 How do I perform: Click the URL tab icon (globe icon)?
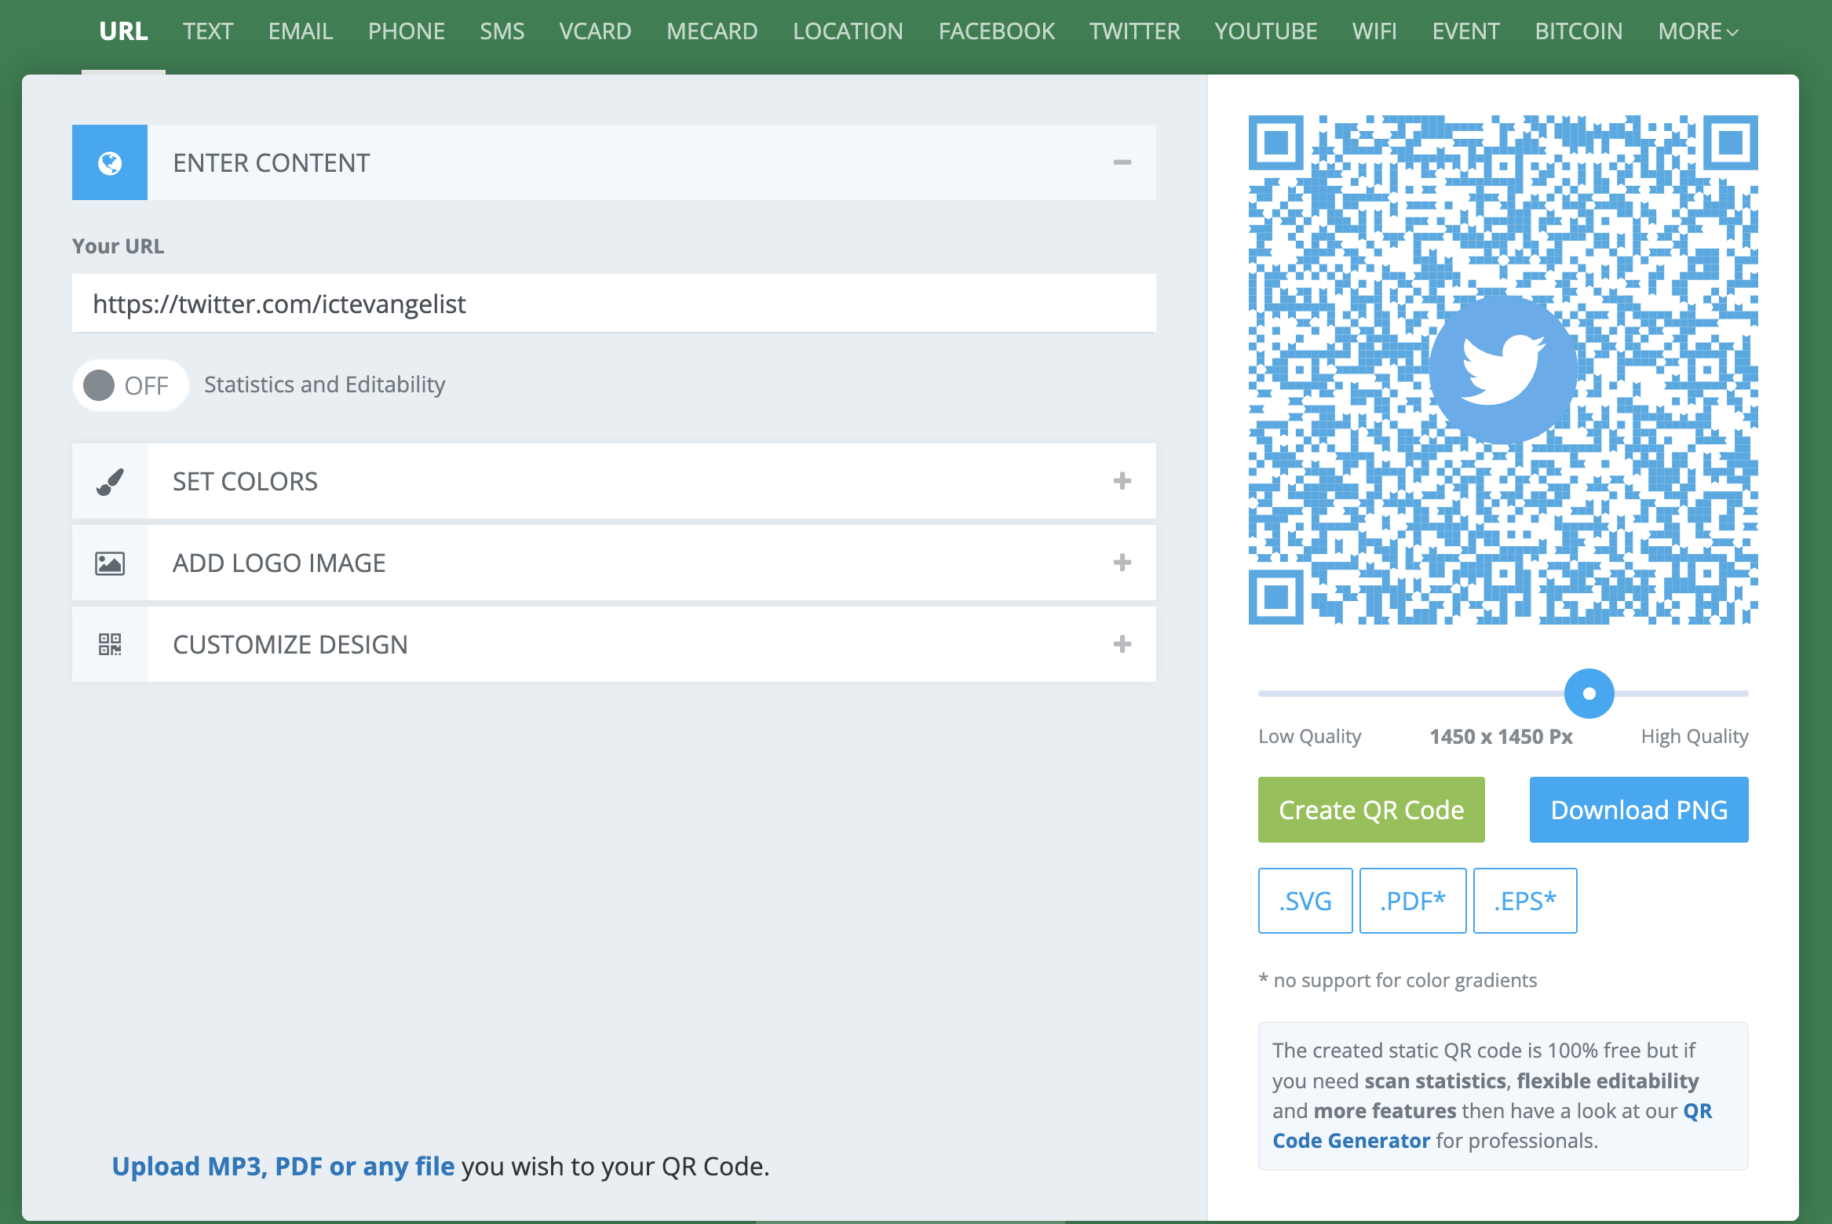point(109,162)
